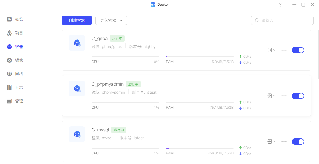
Task: Click the 容器 box icon in sidebar
Action: coord(9,47)
